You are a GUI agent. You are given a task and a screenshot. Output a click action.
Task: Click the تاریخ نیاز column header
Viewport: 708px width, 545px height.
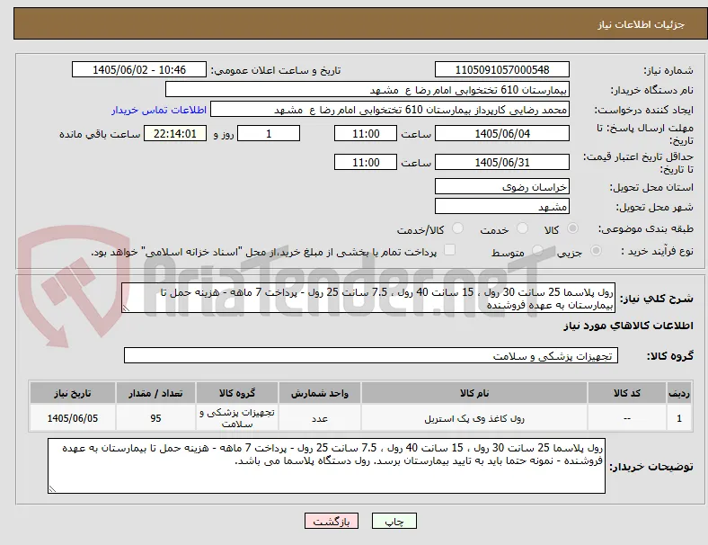click(73, 393)
